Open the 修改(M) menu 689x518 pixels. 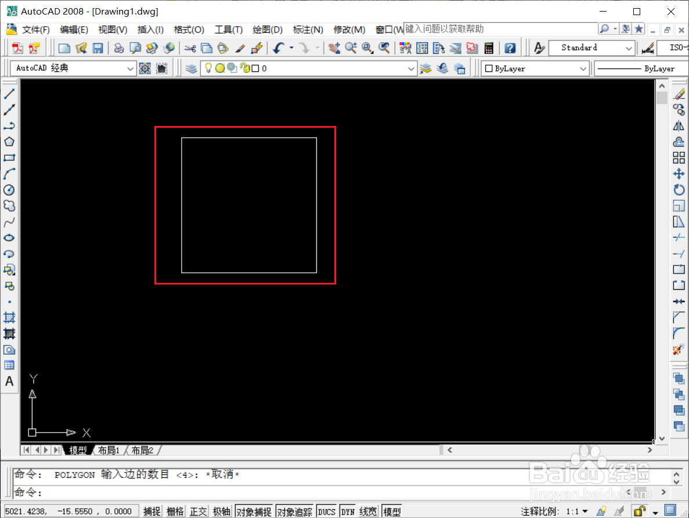pos(349,30)
